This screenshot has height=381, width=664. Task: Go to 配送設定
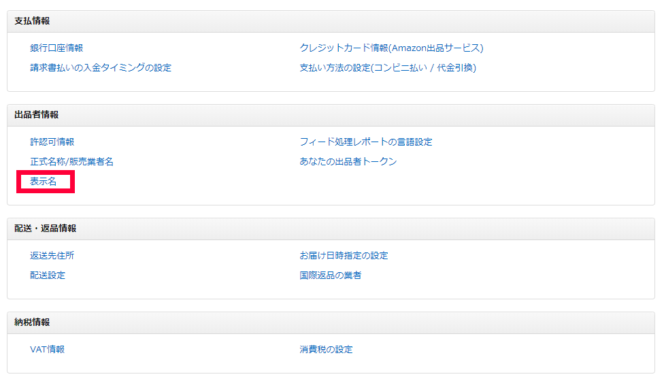click(48, 275)
